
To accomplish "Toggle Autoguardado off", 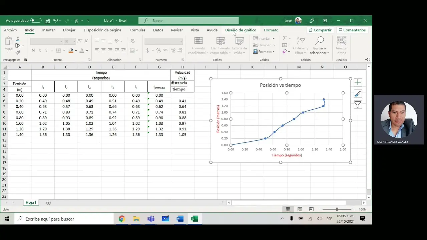I will click(x=36, y=20).
